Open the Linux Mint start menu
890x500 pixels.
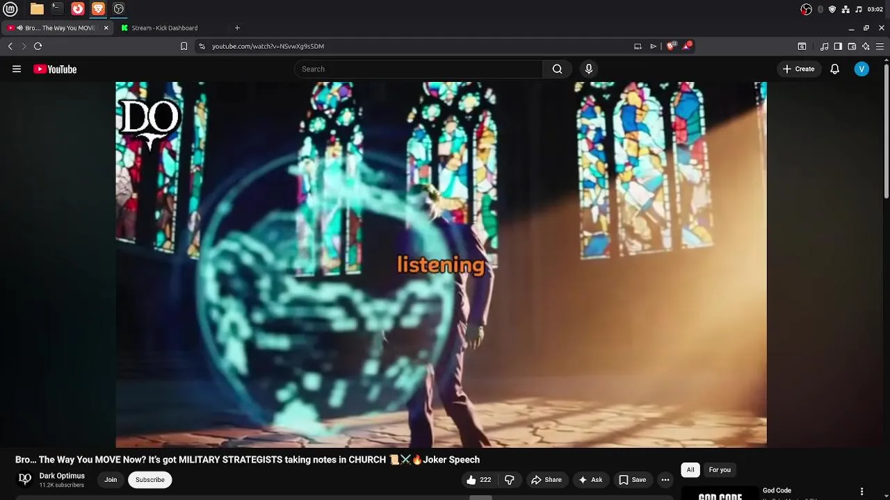(x=10, y=9)
